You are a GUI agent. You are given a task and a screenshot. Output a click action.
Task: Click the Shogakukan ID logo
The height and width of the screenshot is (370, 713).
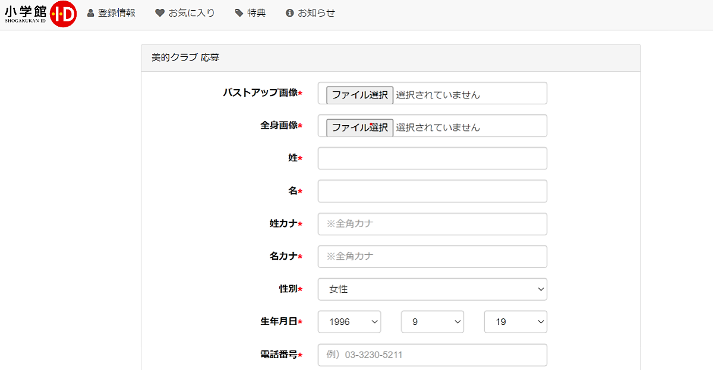pyautogui.click(x=40, y=14)
